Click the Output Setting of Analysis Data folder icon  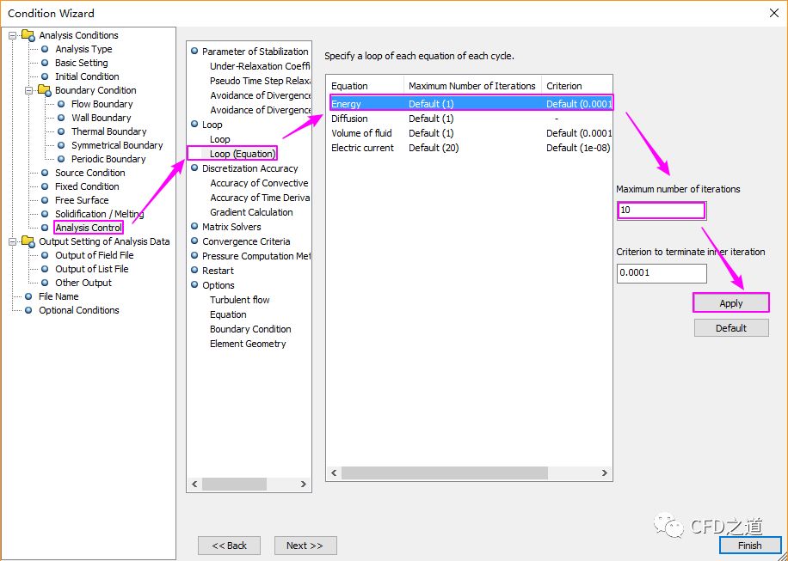point(28,241)
